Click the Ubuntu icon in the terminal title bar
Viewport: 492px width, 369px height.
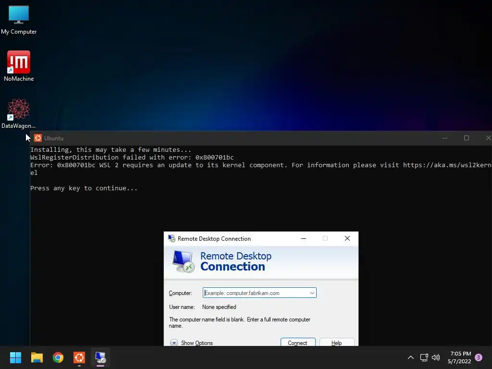tap(38, 138)
